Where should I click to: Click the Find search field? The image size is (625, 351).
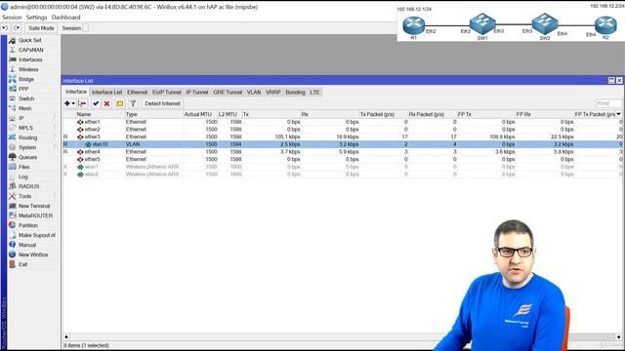pos(608,103)
